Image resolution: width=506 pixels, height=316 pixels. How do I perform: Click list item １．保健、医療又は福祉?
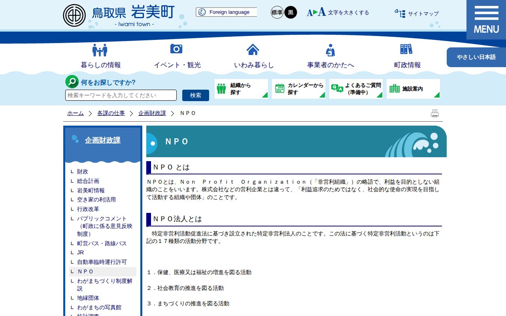[x=199, y=273]
